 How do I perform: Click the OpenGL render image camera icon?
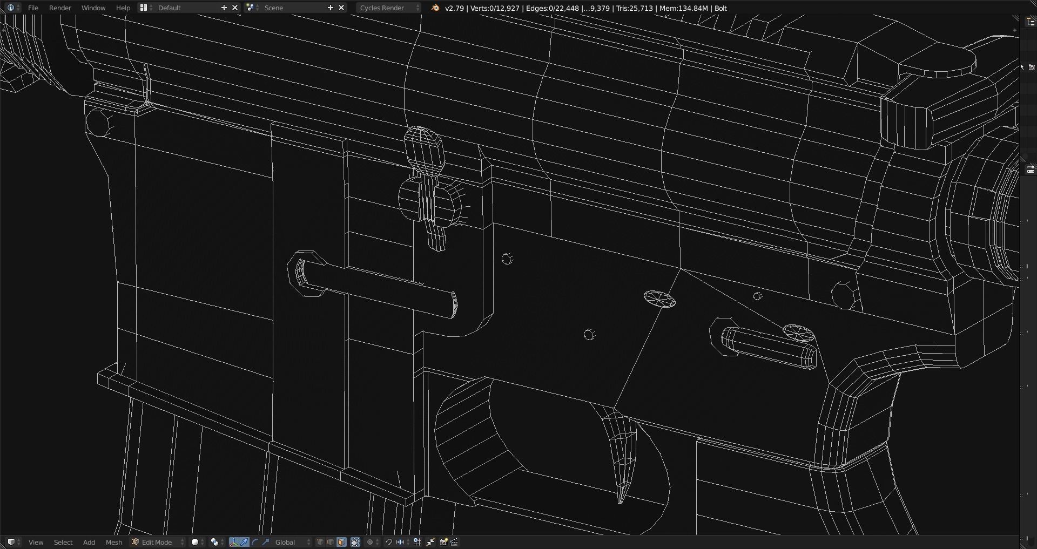(x=444, y=542)
